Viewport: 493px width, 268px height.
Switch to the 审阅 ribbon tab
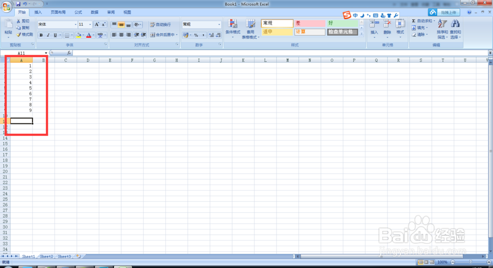tap(111, 12)
